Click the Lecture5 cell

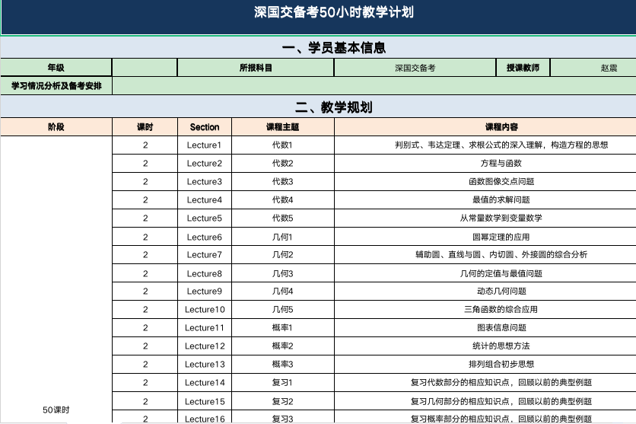(205, 218)
